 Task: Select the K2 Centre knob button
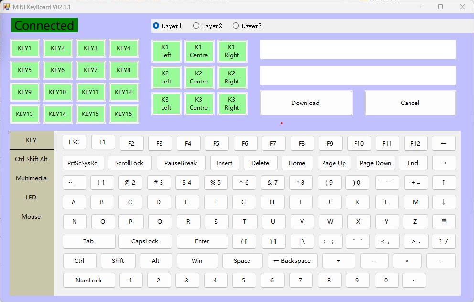pos(199,77)
